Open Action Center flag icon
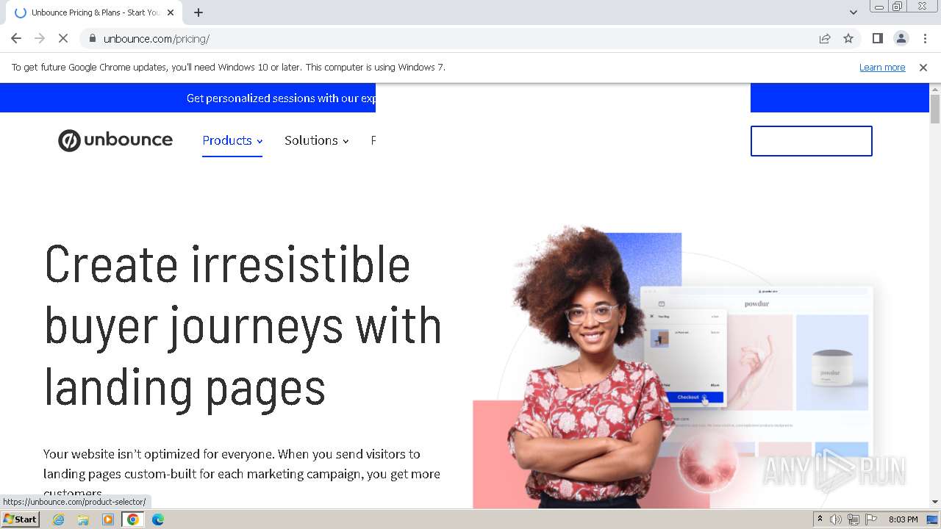 [871, 519]
